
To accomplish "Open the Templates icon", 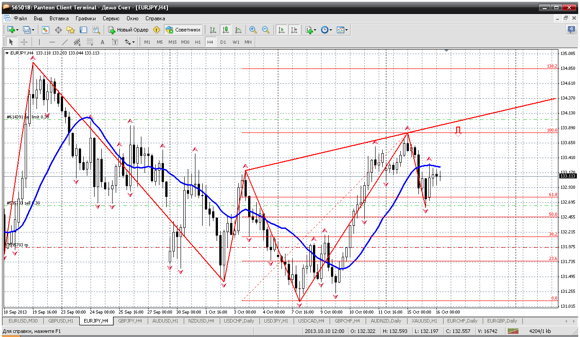I will tap(340, 30).
